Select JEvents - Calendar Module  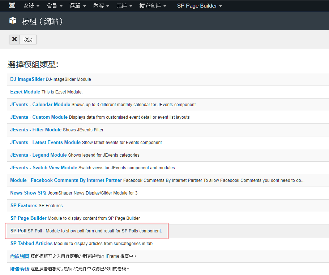pyautogui.click(x=40, y=105)
